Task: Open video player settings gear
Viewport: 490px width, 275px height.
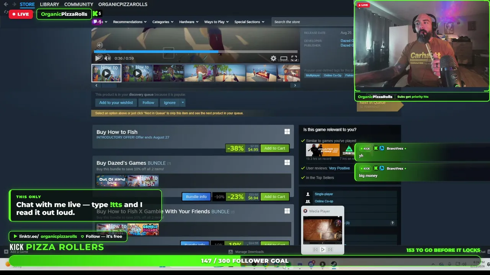Action: [273, 58]
